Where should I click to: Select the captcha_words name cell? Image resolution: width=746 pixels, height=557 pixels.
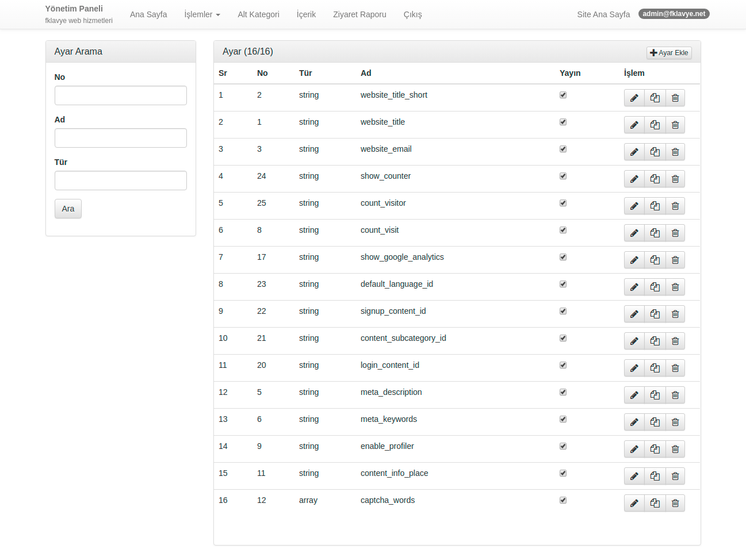point(388,500)
